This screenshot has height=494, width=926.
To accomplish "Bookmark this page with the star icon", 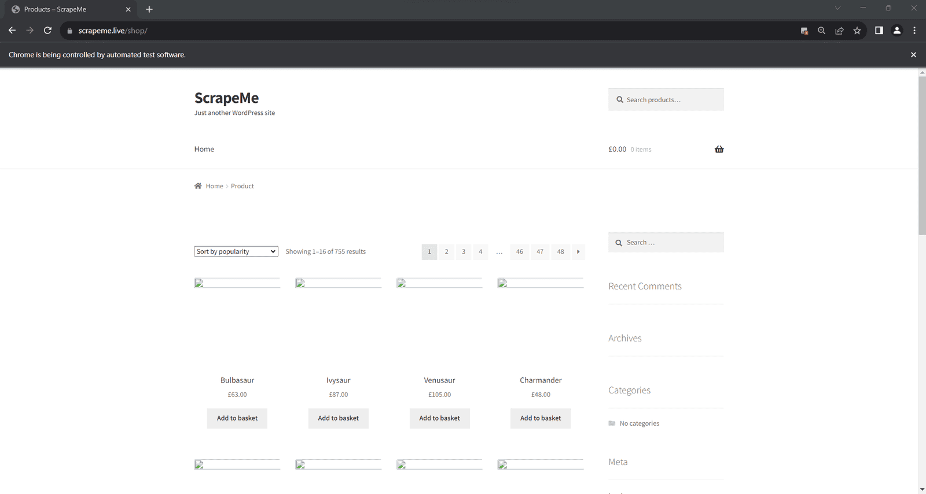I will pyautogui.click(x=857, y=31).
